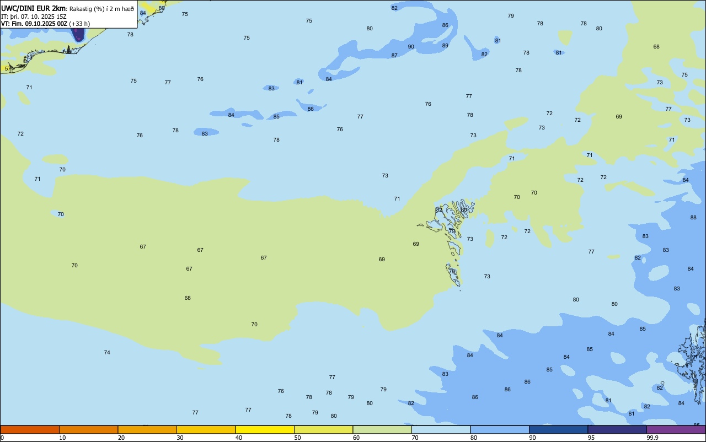Click the humidity value 90 on the map
Image resolution: width=706 pixels, height=442 pixels.
(411, 47)
